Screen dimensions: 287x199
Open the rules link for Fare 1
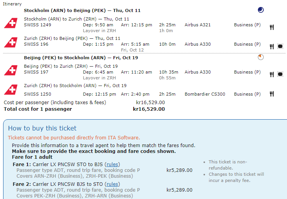tap(113, 163)
